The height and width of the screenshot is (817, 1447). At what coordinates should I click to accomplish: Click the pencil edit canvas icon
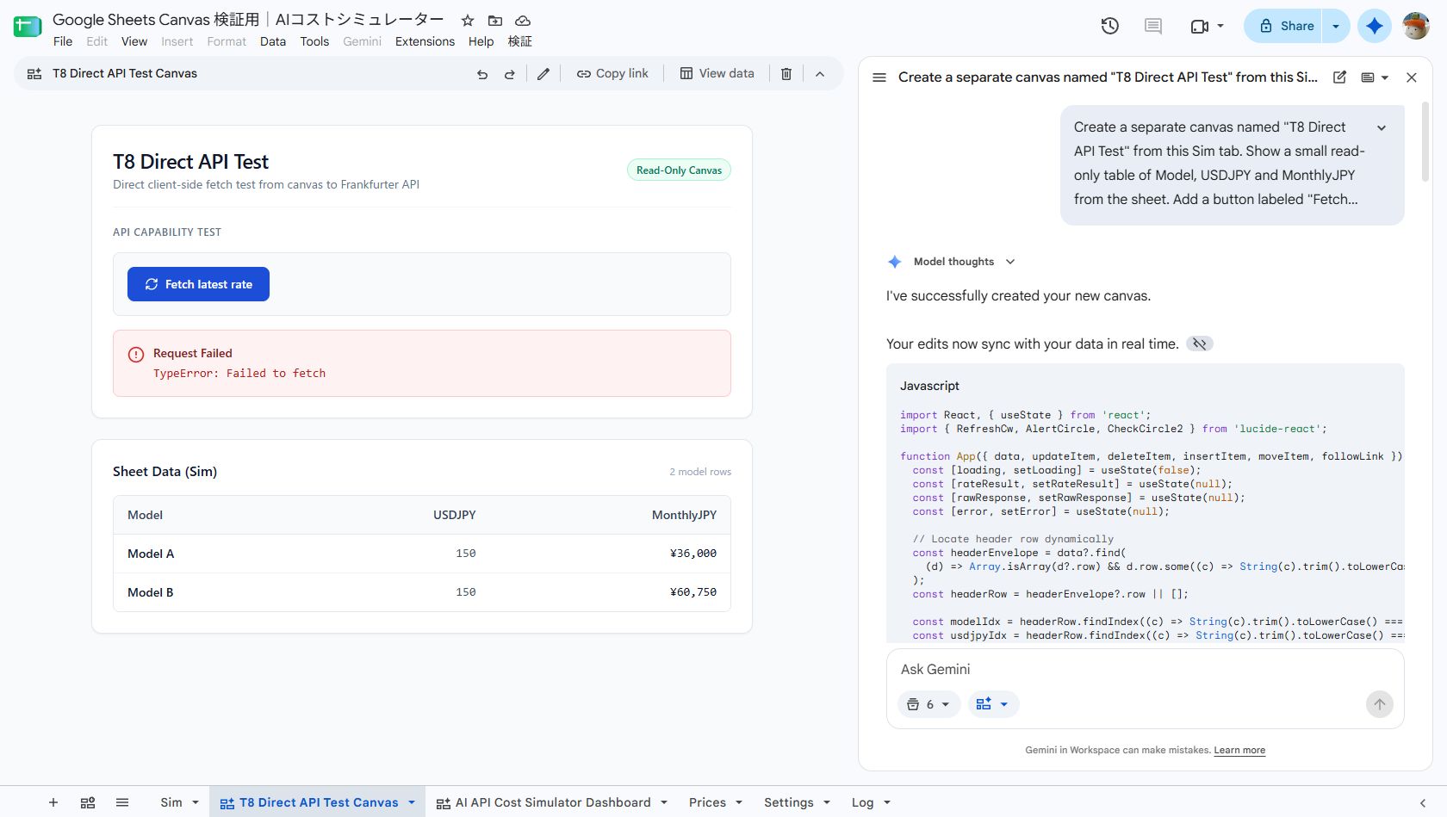click(x=543, y=74)
